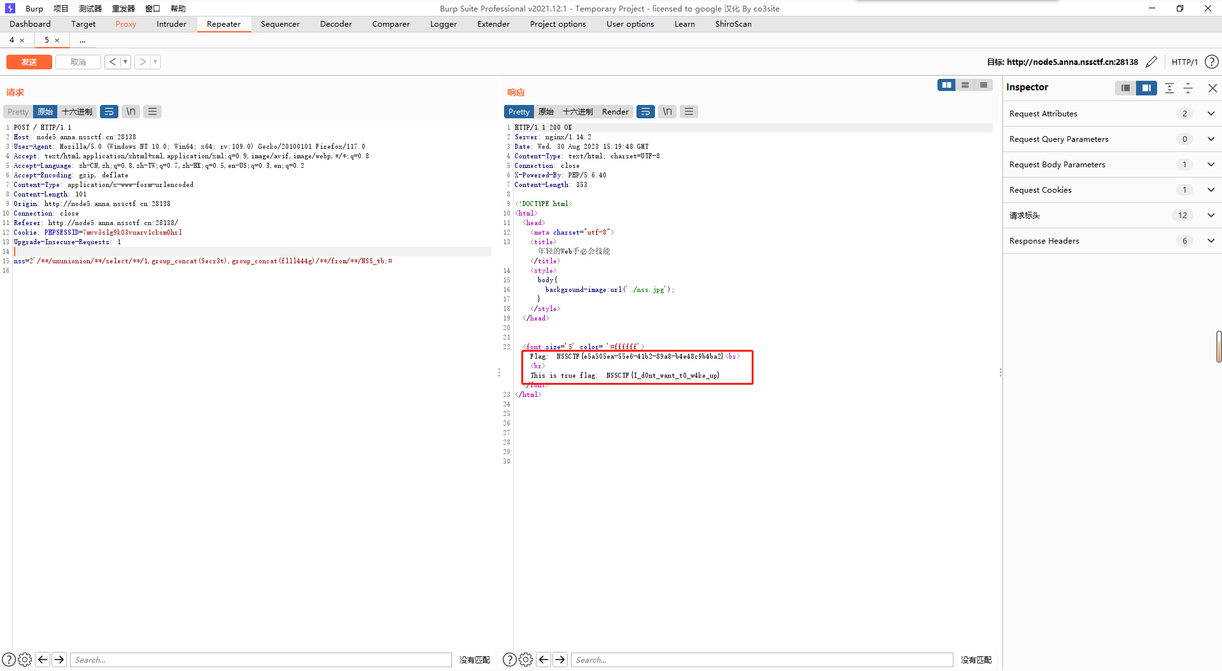Add a new Repeater tab with ...
Viewport: 1222px width, 671px height.
pyautogui.click(x=82, y=40)
